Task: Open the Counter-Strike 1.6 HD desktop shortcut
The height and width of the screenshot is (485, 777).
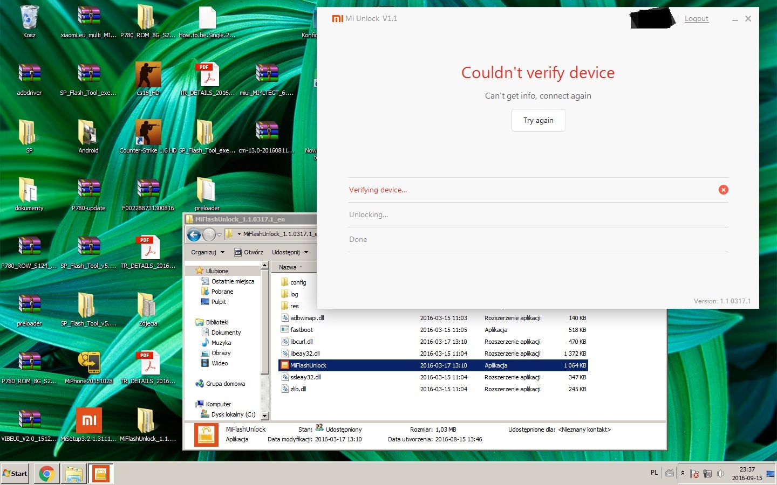Action: [x=148, y=133]
